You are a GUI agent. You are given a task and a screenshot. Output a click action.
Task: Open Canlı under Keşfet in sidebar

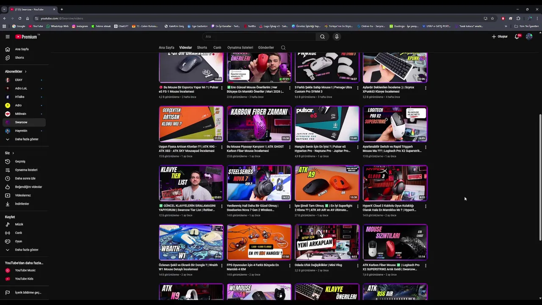(x=24, y=233)
